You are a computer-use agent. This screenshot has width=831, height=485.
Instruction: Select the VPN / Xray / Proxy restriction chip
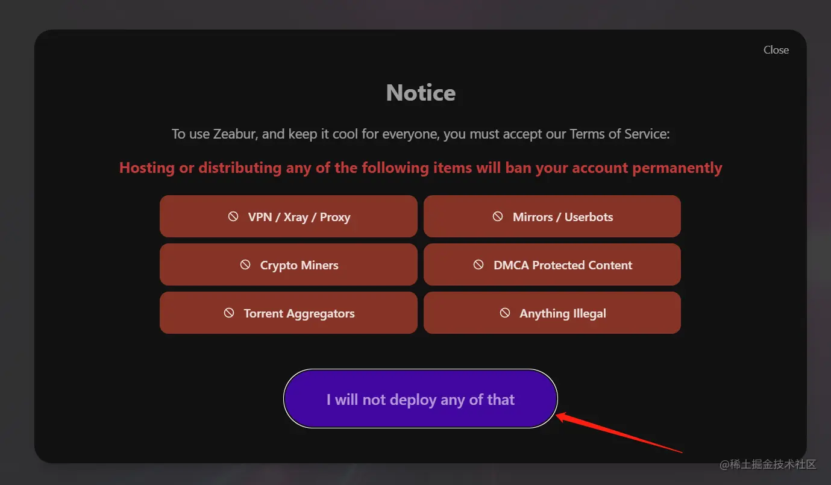point(289,216)
